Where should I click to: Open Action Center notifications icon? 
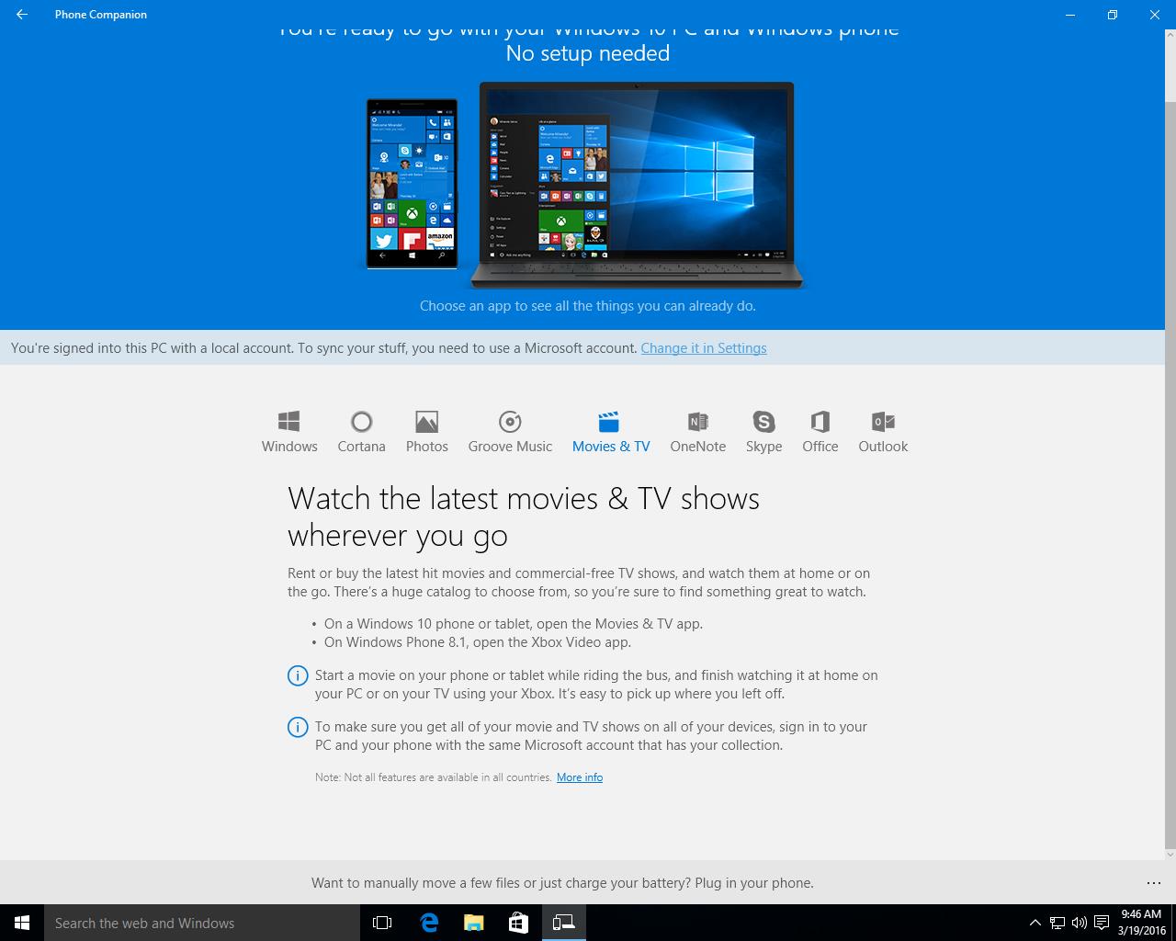click(x=1101, y=923)
